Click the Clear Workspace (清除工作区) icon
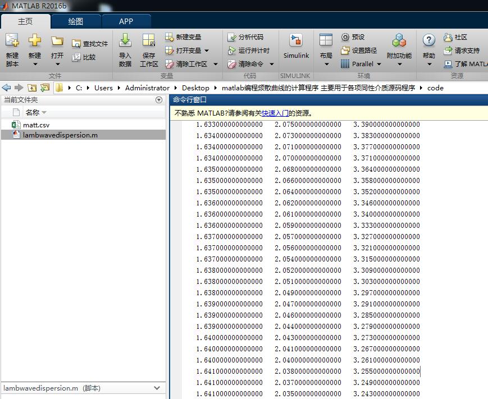This screenshot has width=488, height=399. (x=169, y=64)
